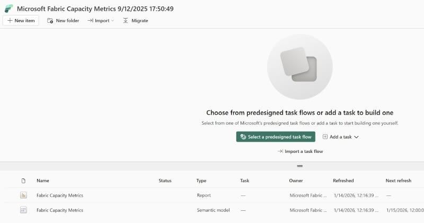
Task: Open the Import dropdown menu
Action: [x=101, y=21]
